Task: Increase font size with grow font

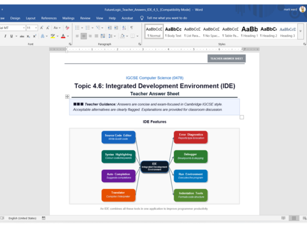Action: (x=42, y=28)
